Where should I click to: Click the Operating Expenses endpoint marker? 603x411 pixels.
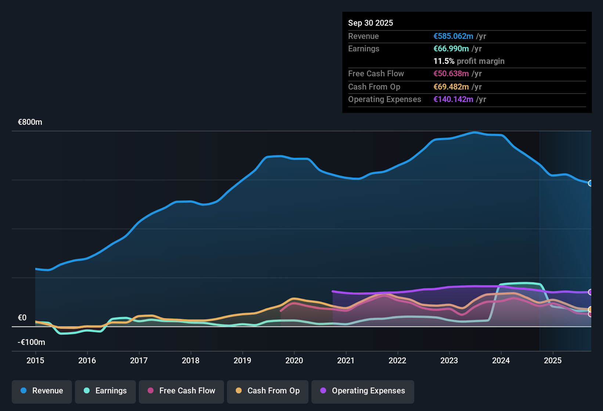(590, 292)
